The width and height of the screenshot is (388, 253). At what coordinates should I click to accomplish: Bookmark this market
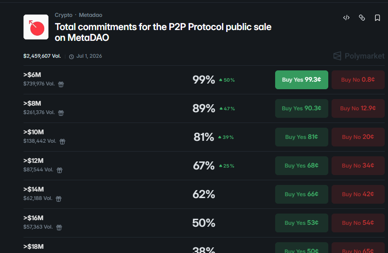pos(377,18)
